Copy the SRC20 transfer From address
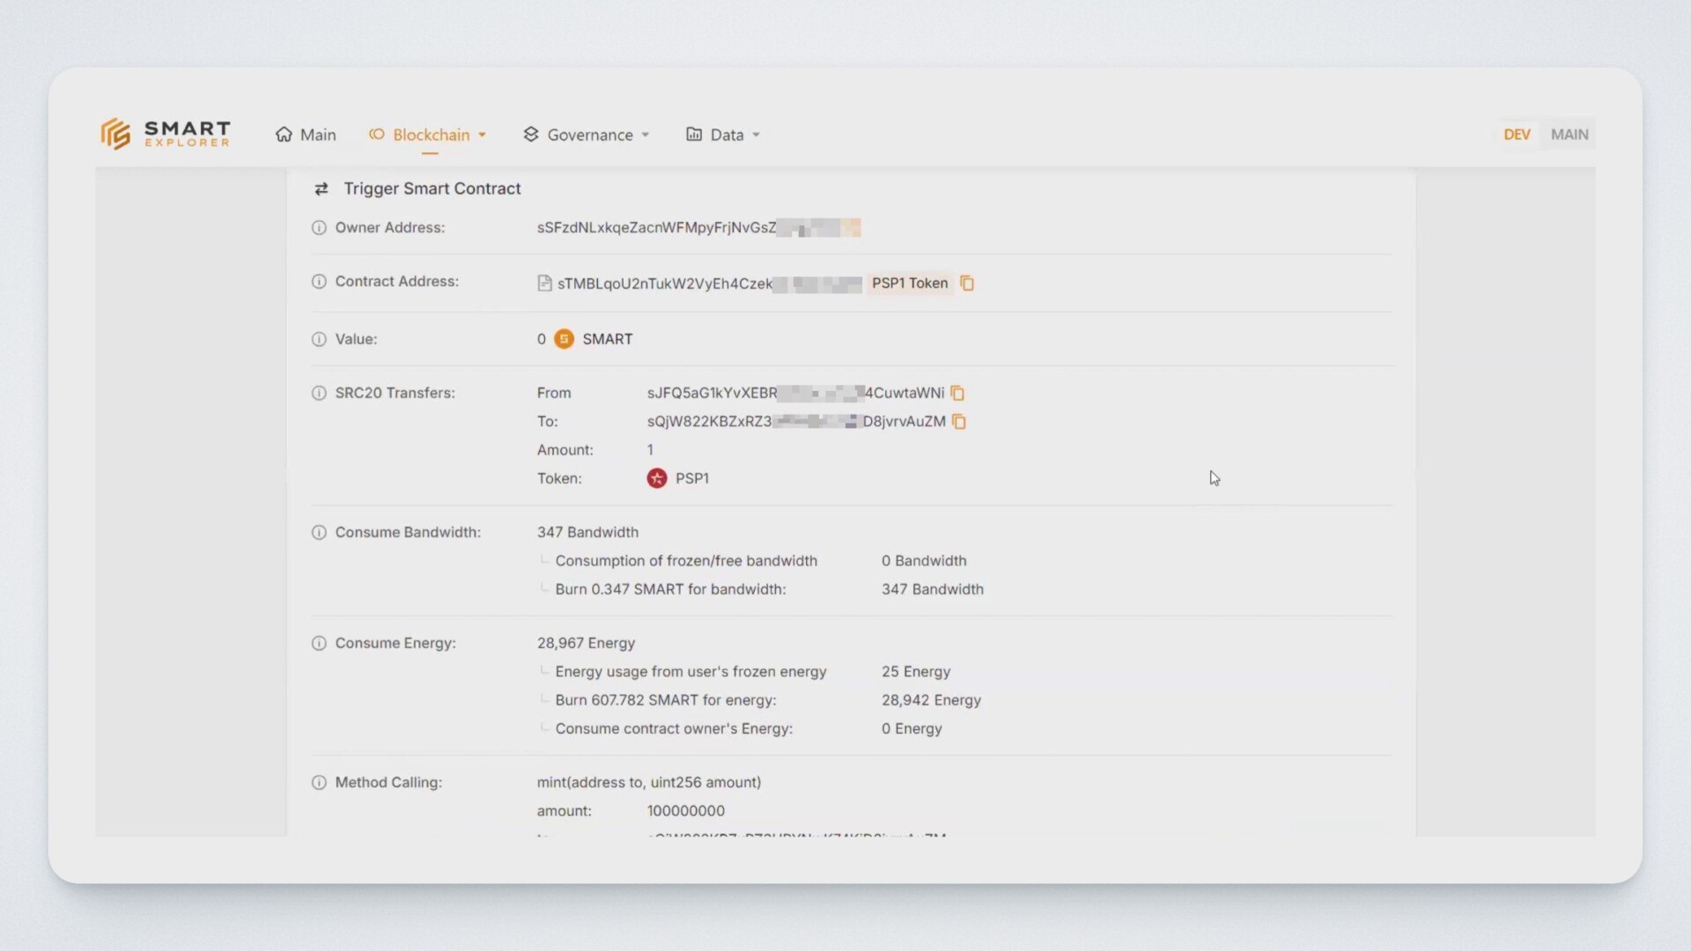 (957, 394)
